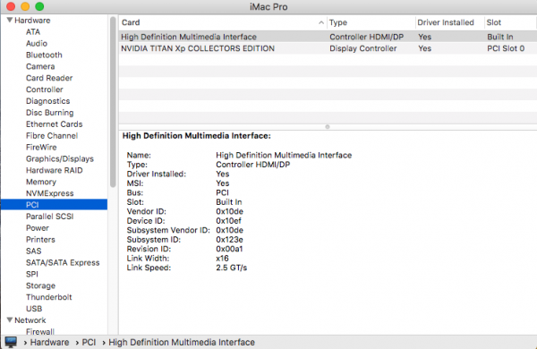The image size is (537, 349).
Task: Open the Ethernet Cards category
Action: (54, 124)
